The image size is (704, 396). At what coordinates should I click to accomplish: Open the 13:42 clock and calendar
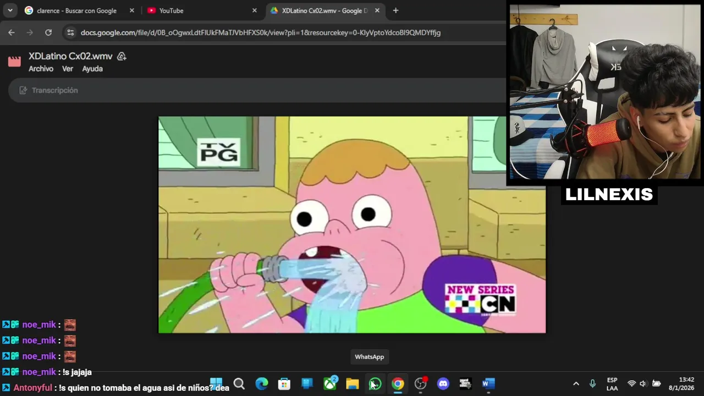pyautogui.click(x=682, y=384)
